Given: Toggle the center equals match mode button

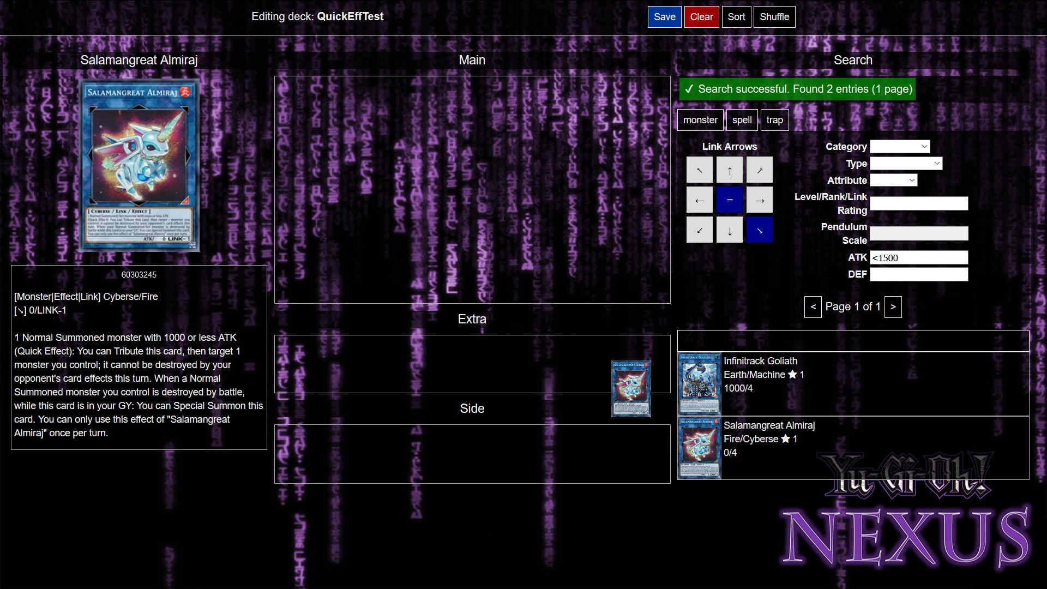Looking at the screenshot, I should pyautogui.click(x=730, y=200).
